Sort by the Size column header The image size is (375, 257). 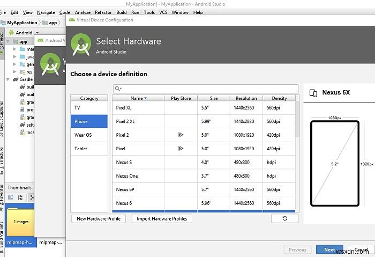click(214, 98)
